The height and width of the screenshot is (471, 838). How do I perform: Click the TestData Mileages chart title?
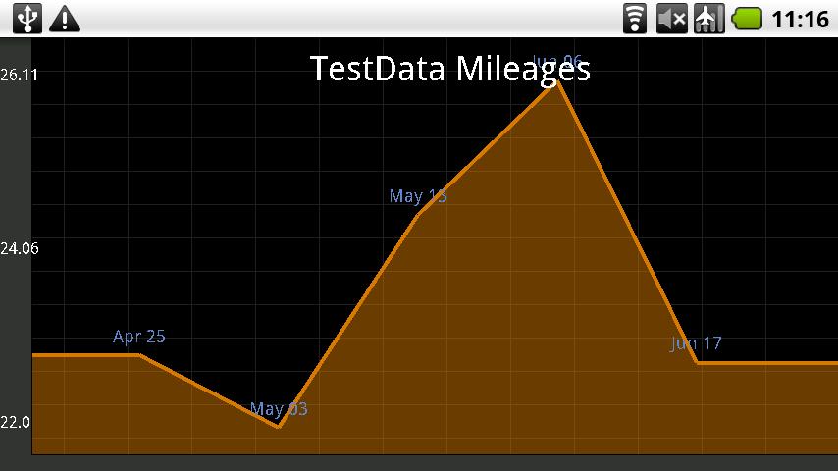[449, 69]
